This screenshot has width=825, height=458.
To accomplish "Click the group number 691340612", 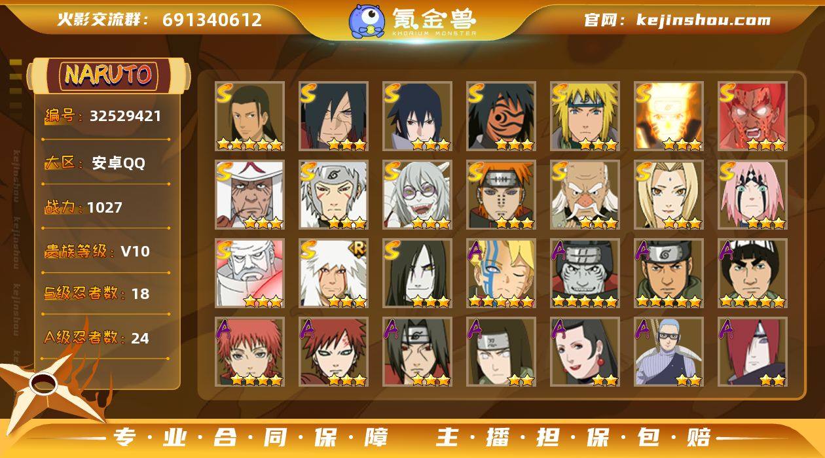I will pyautogui.click(x=212, y=20).
